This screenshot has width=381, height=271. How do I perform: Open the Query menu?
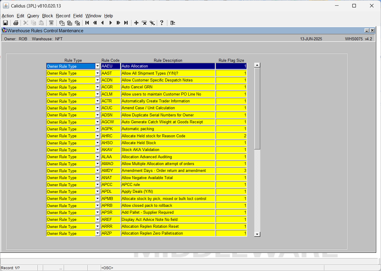pyautogui.click(x=33, y=16)
